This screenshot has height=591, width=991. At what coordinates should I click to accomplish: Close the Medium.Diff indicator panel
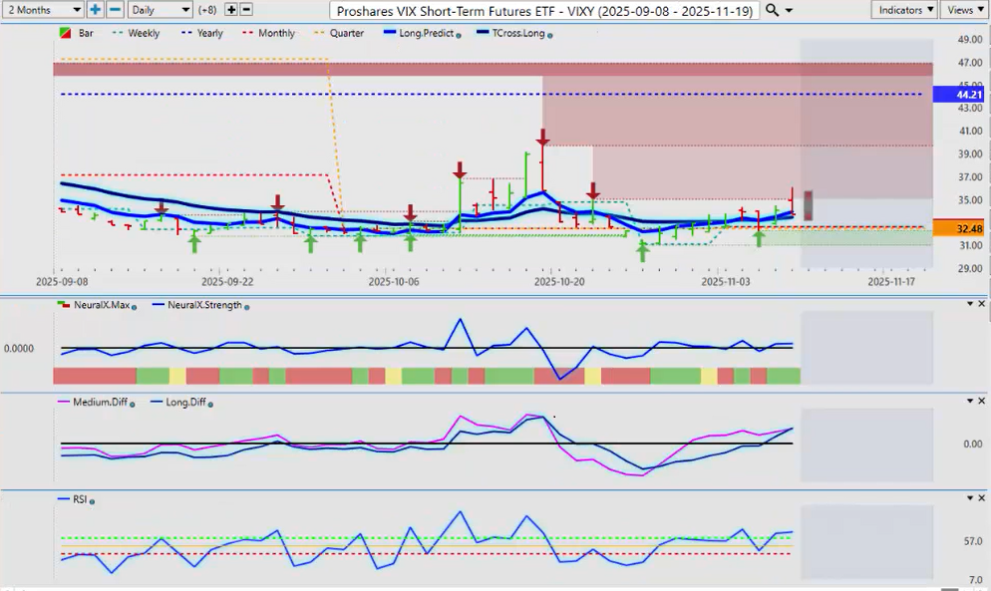(981, 401)
